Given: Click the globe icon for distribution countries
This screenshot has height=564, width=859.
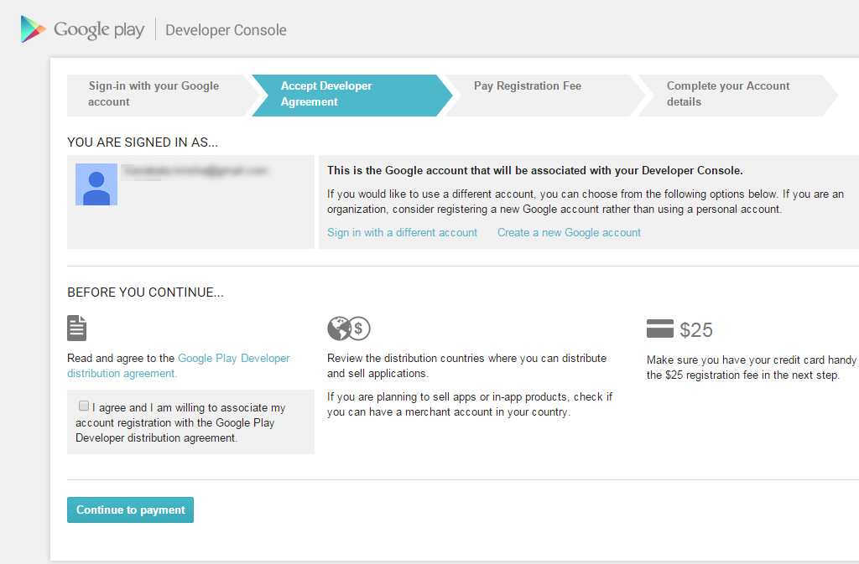Looking at the screenshot, I should coord(339,329).
